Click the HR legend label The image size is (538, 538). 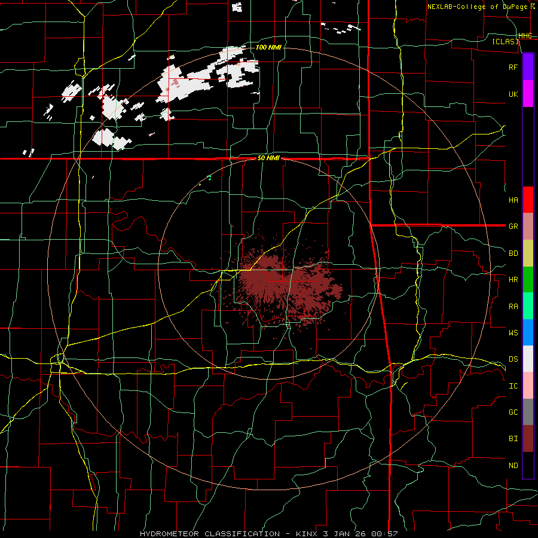tap(513, 280)
